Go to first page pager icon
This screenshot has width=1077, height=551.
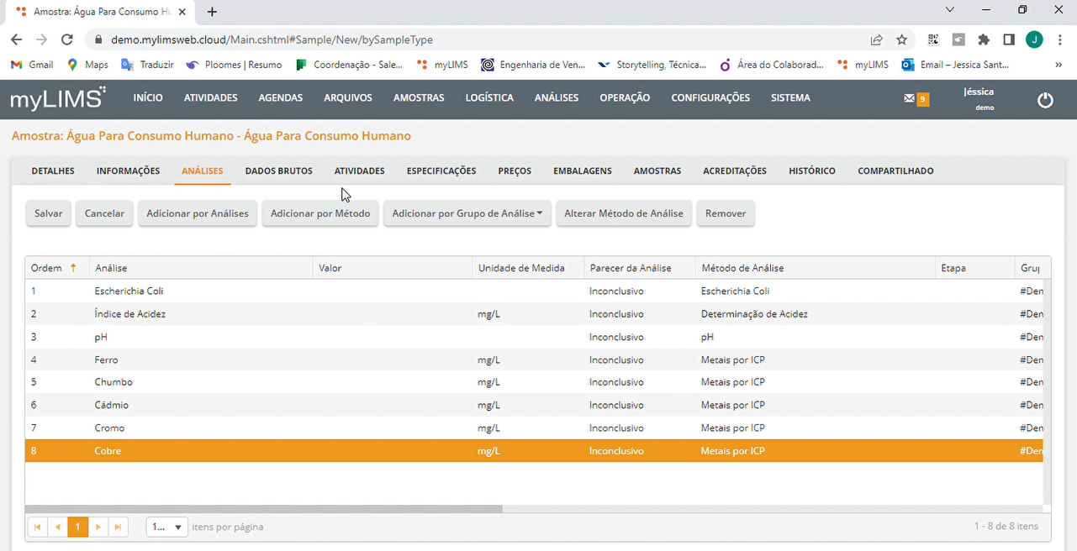tap(38, 527)
